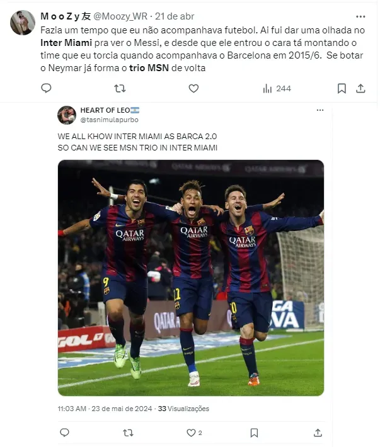Reply to Moozy_WR's tweet
380x447 pixels.
click(x=46, y=88)
